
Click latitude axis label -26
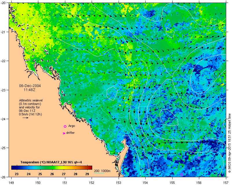coord(3,177)
